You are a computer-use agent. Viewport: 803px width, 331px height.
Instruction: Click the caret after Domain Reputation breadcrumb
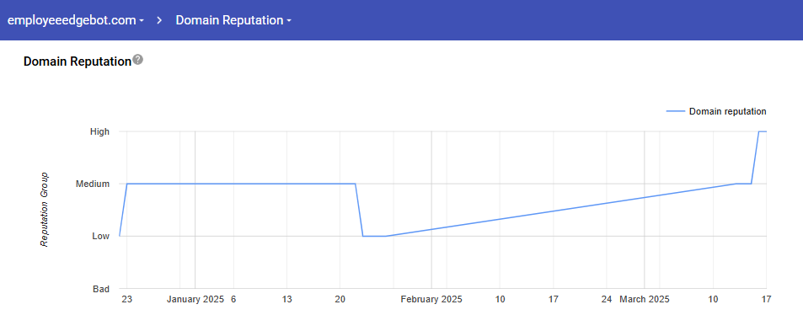point(289,21)
